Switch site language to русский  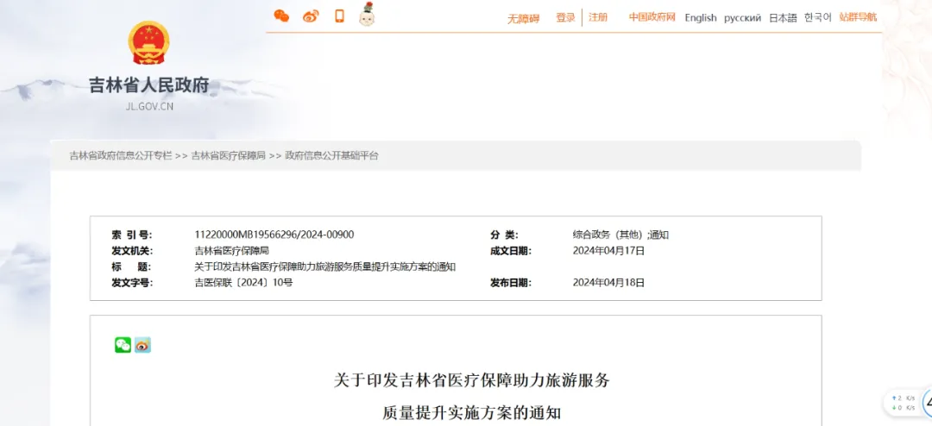click(x=742, y=18)
